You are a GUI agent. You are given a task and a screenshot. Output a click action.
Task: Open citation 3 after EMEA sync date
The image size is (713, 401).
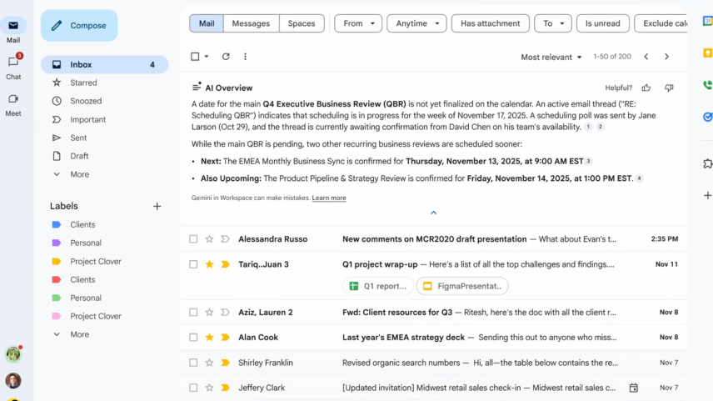tap(588, 161)
